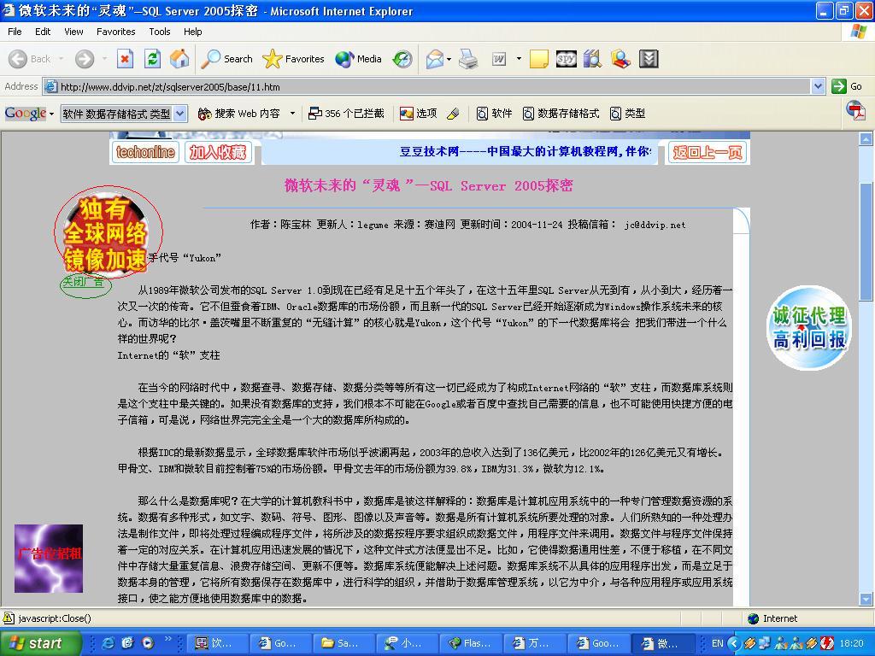Click the scrolling 豆豆技术网 marquee text
The height and width of the screenshot is (656, 875).
[x=526, y=151]
